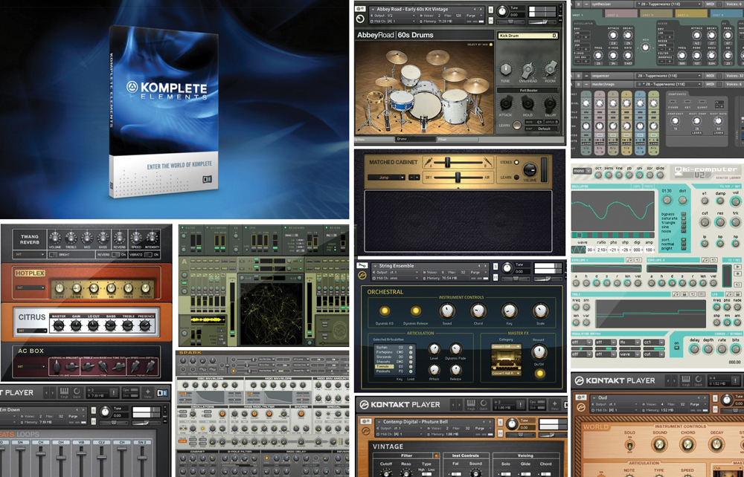Click Apply button in 60s Drums

[x=551, y=122]
